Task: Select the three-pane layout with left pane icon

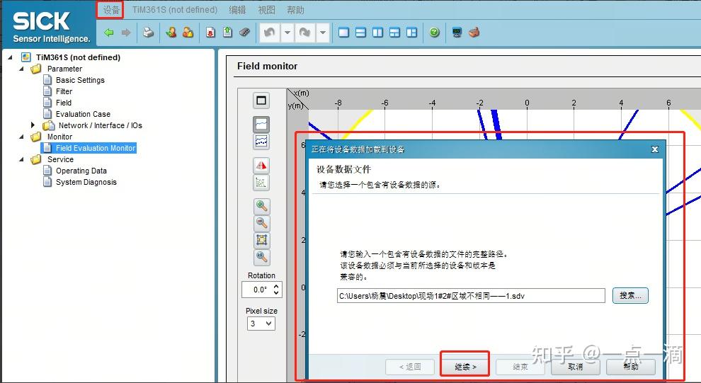Action: coord(411,33)
